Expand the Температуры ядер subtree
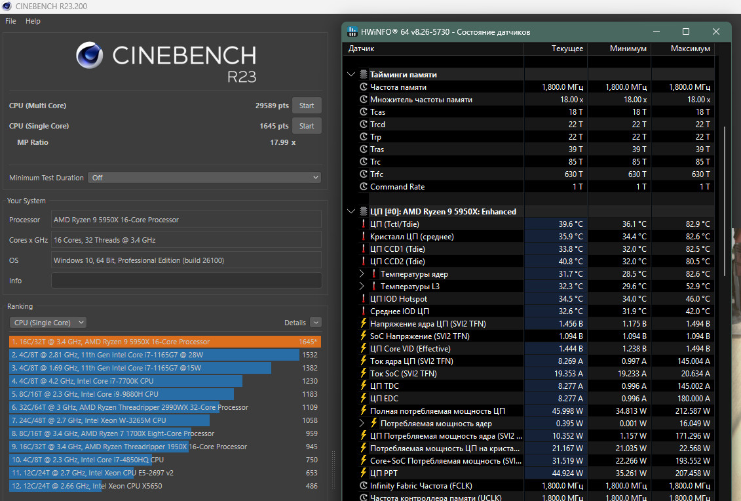 click(x=362, y=273)
